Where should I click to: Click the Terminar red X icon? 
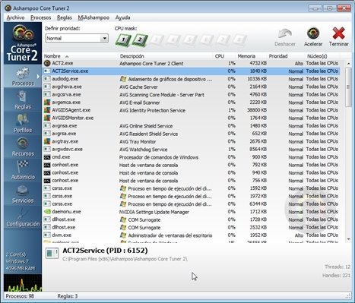[x=339, y=33]
